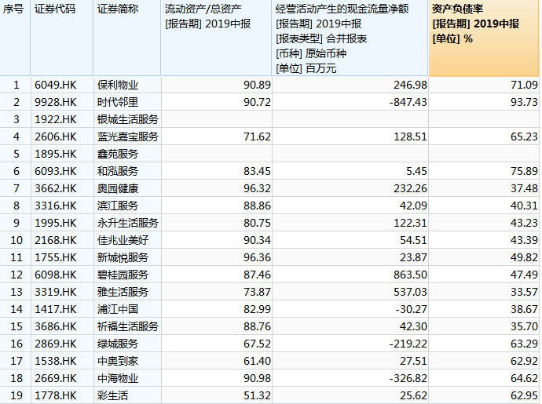Click the value -30.27
This screenshot has width=542, height=404.
click(x=411, y=309)
